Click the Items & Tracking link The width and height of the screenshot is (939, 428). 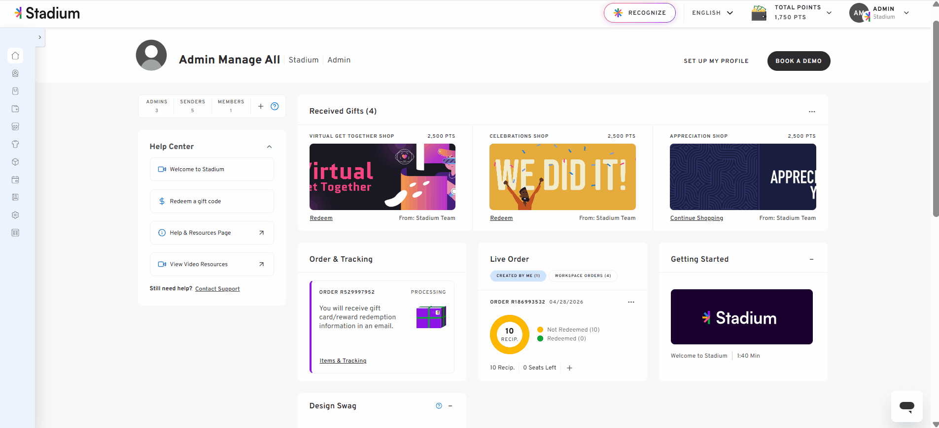click(x=343, y=361)
